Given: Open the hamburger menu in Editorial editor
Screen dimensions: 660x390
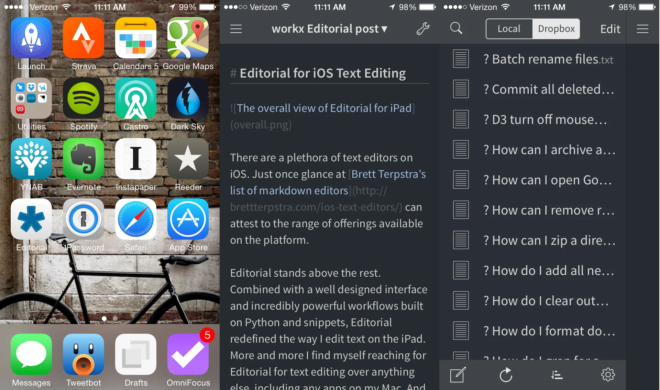Looking at the screenshot, I should pos(236,29).
